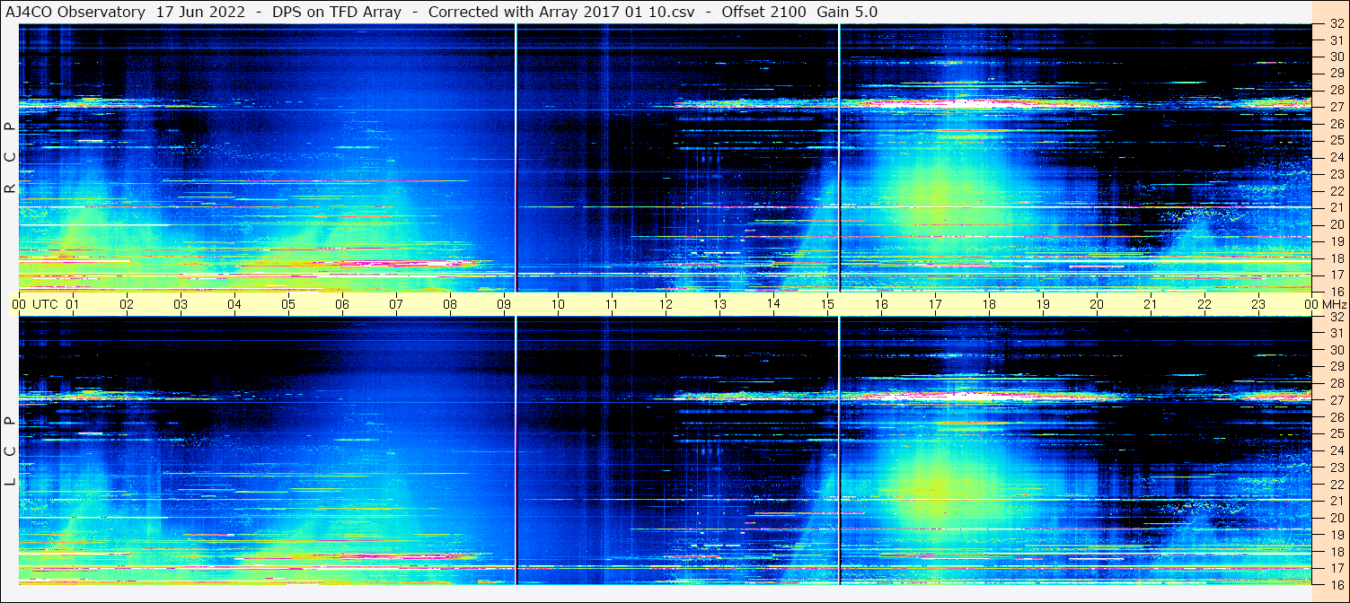Click the 22 hour tick label on time axis
Screen dimensions: 1350x603
[x=1204, y=304]
